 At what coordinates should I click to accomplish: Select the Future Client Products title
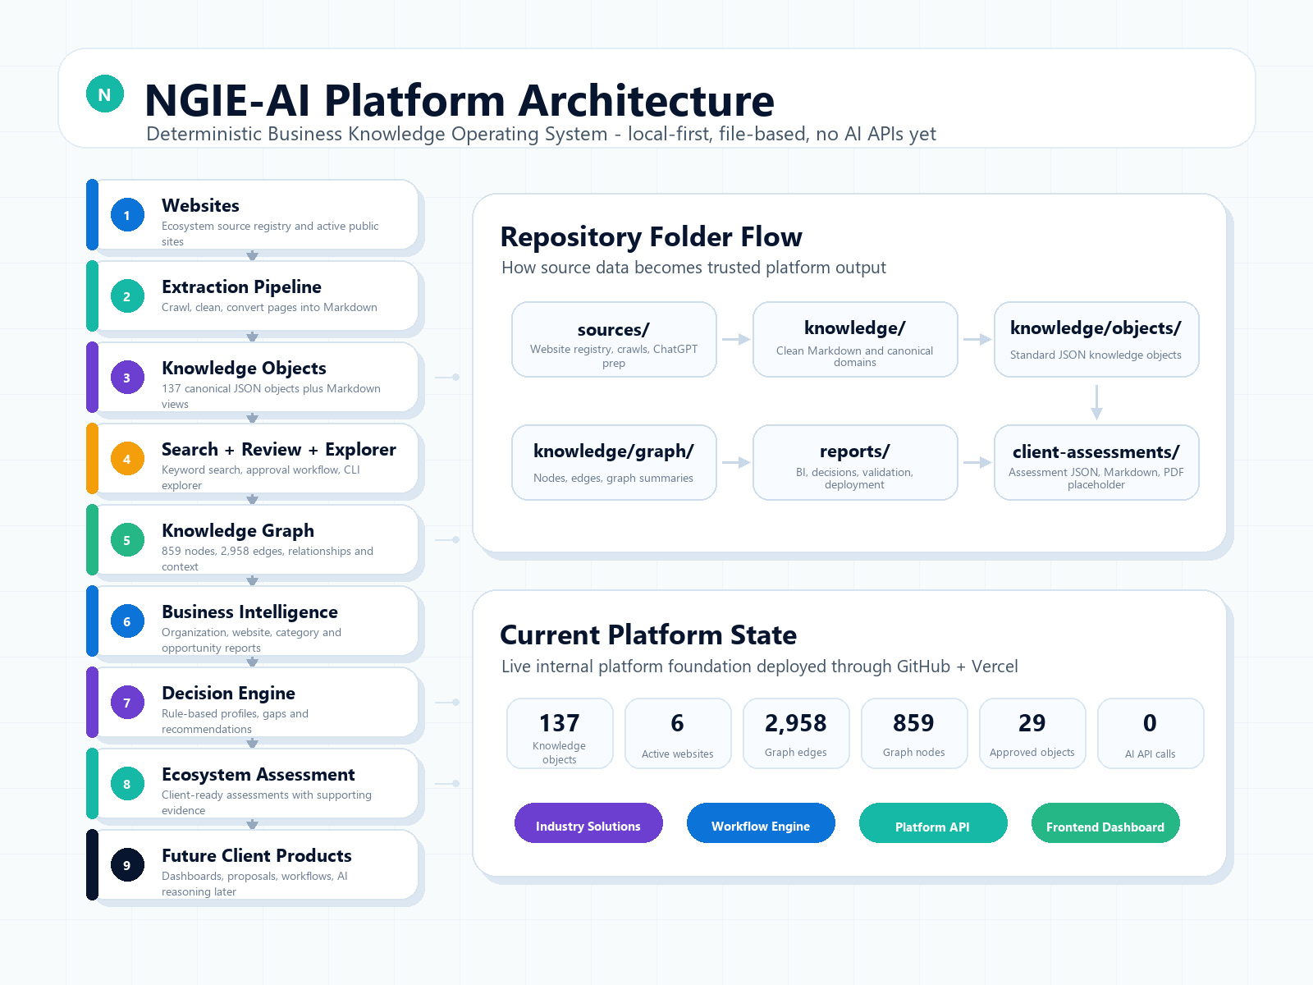pos(257,856)
